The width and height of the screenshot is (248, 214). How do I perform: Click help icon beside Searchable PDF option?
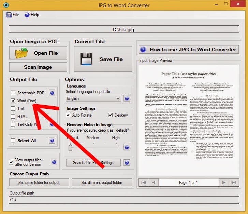(x=52, y=93)
